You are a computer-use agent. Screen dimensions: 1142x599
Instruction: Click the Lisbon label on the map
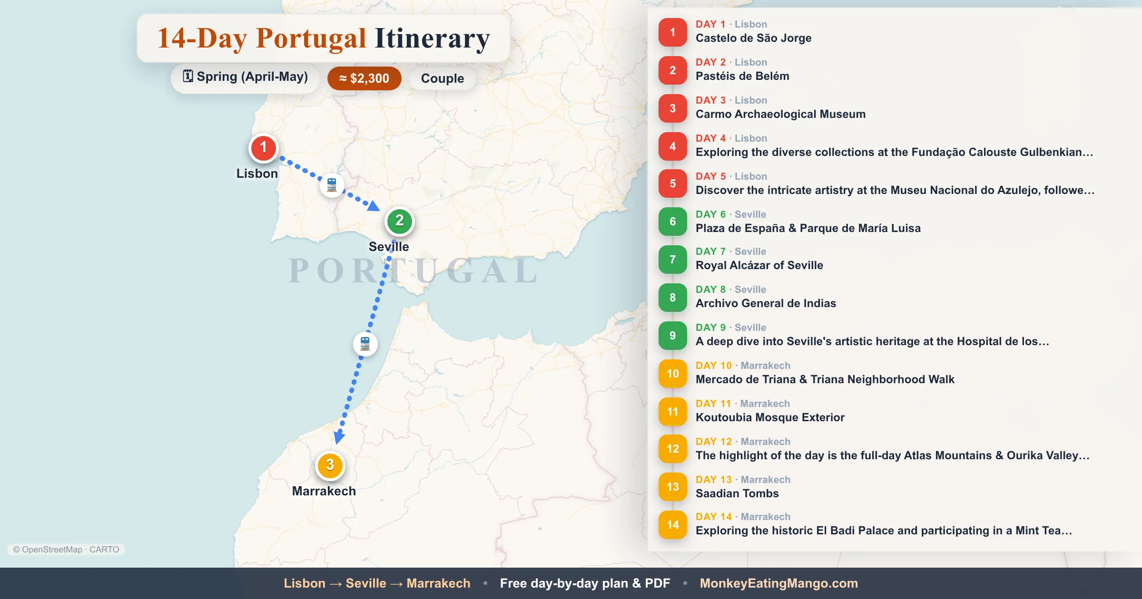coord(257,174)
